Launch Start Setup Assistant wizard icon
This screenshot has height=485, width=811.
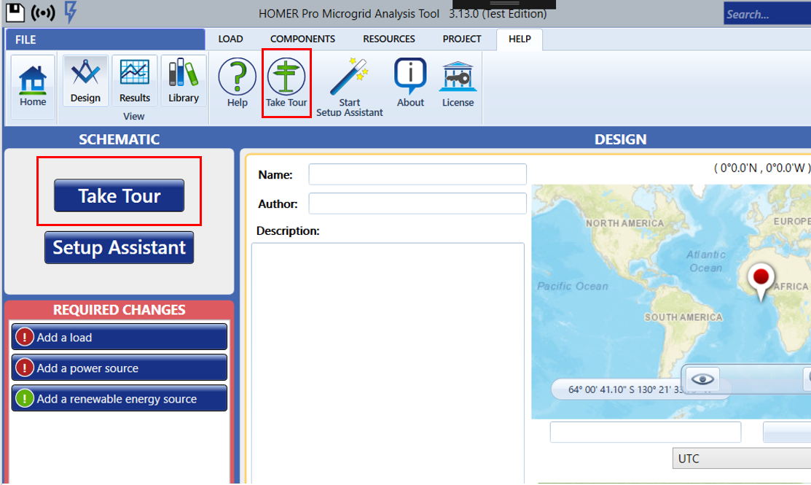click(349, 86)
